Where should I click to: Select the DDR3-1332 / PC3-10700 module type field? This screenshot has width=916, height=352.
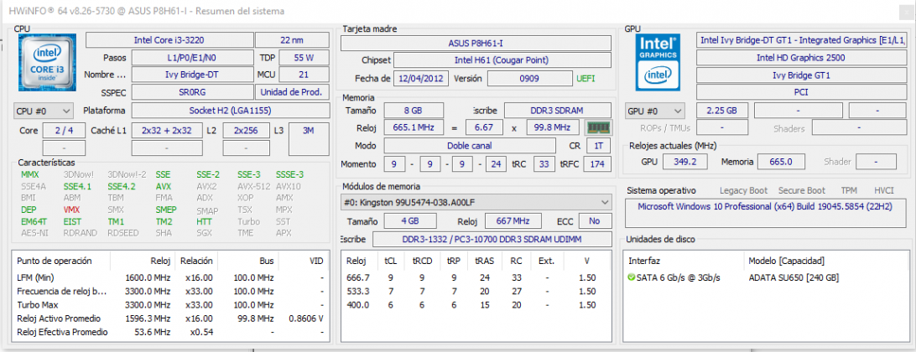pos(492,240)
